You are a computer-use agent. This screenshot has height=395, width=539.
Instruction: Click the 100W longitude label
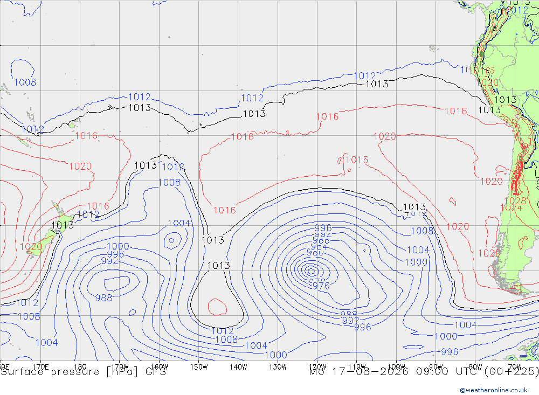point(396,367)
